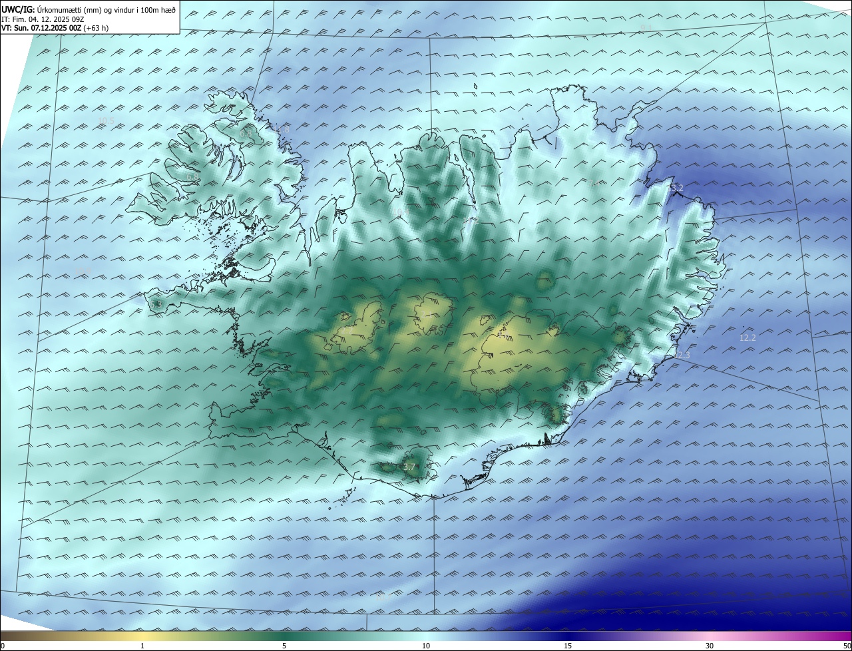Click the 9.1 value near the top edge
Viewport: 852px width, 651px height.
(x=646, y=28)
